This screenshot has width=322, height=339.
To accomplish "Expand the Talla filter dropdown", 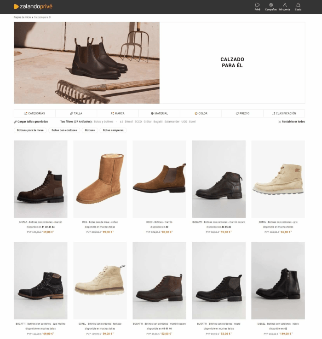I will [76, 113].
